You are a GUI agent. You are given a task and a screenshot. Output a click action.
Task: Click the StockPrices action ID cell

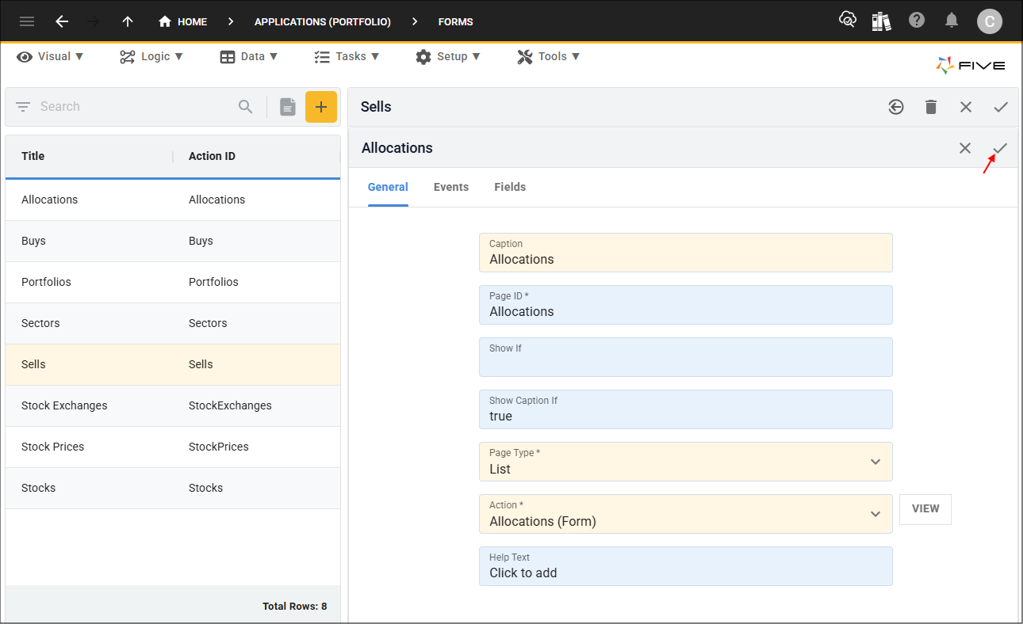[x=219, y=447]
